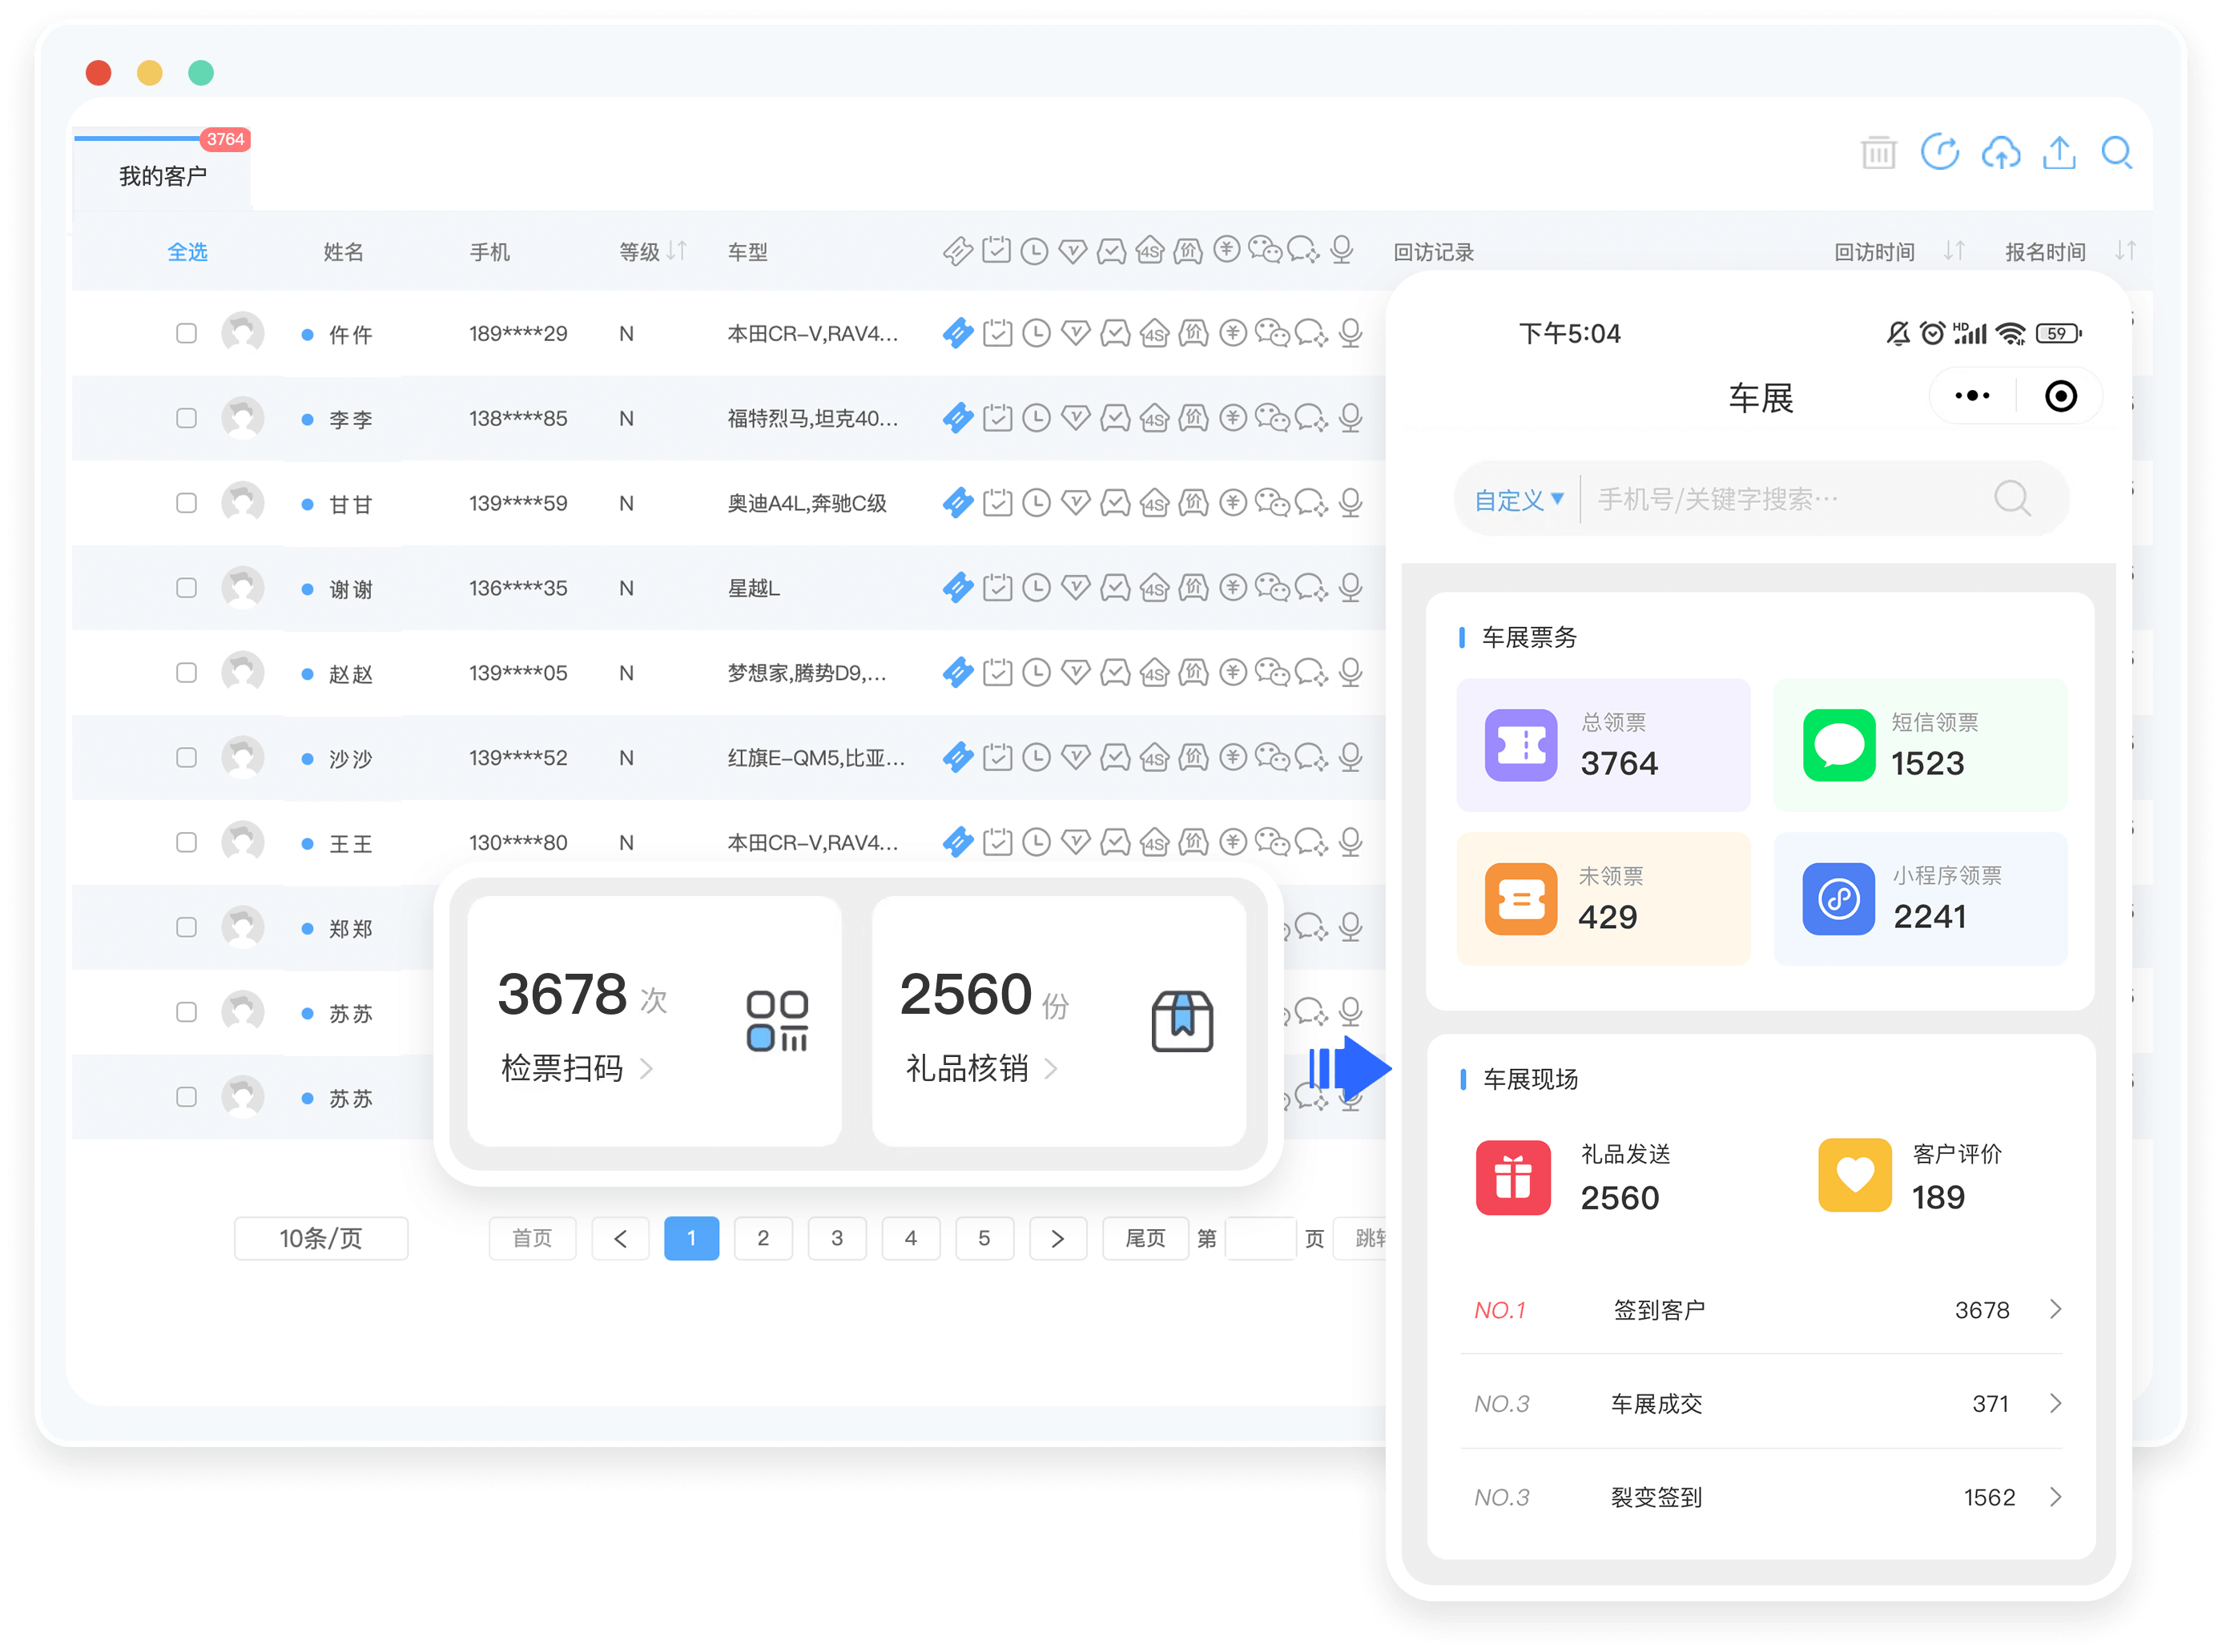Click avatar of 苏苏 in last row
The width and height of the screenshot is (2222, 1652).
[242, 1097]
